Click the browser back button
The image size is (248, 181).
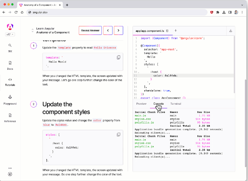click(x=4, y=12)
